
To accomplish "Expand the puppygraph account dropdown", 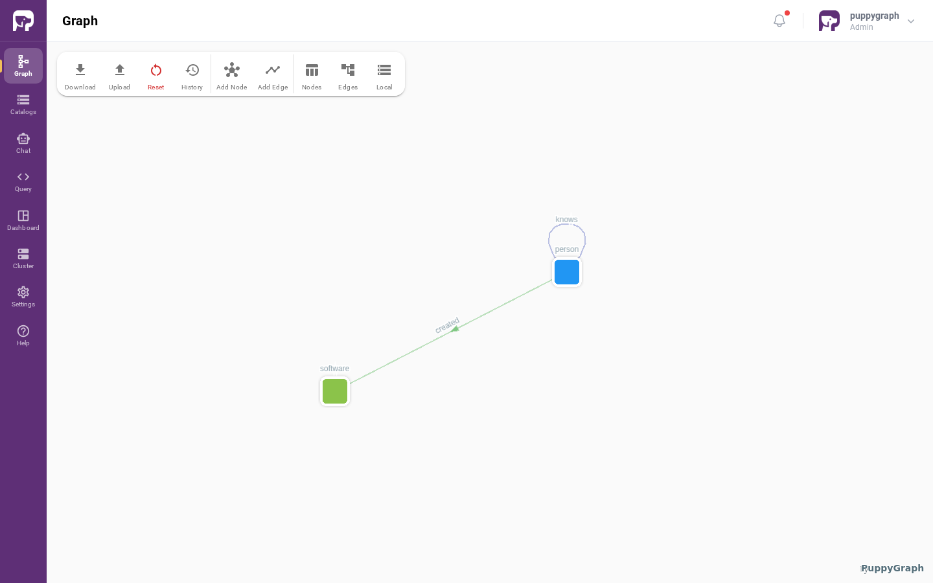I will pyautogui.click(x=911, y=21).
